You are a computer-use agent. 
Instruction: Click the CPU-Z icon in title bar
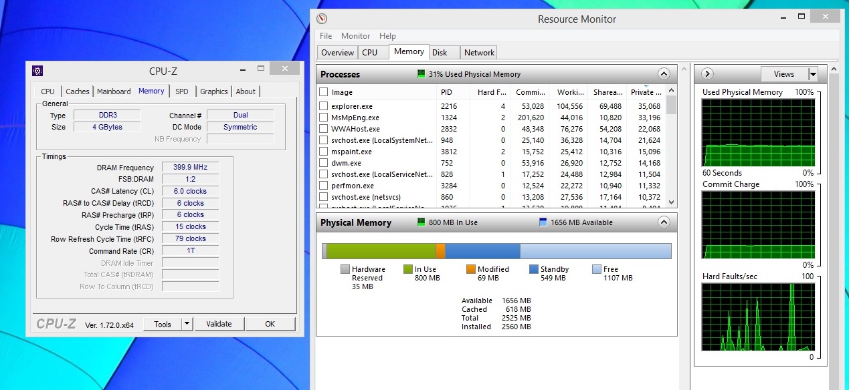point(38,71)
